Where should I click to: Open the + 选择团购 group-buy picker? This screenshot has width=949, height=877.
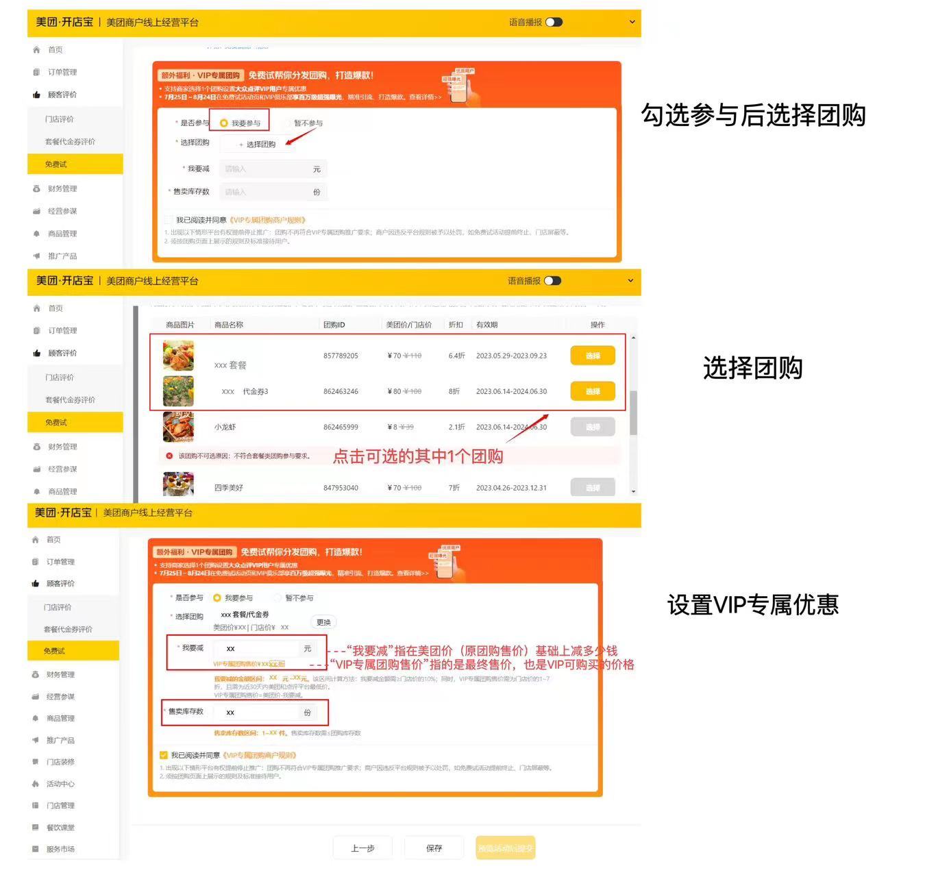click(x=251, y=144)
